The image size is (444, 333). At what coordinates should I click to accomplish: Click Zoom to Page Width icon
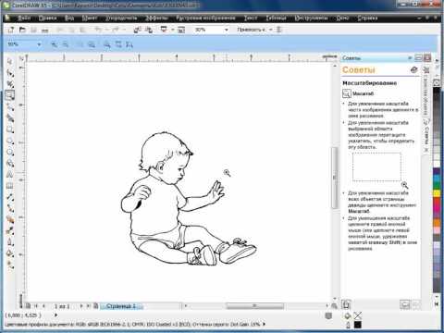pyautogui.click(x=118, y=45)
